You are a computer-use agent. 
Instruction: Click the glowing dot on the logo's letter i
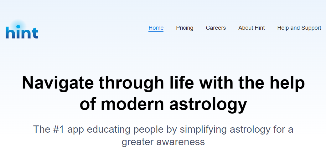click(x=18, y=26)
